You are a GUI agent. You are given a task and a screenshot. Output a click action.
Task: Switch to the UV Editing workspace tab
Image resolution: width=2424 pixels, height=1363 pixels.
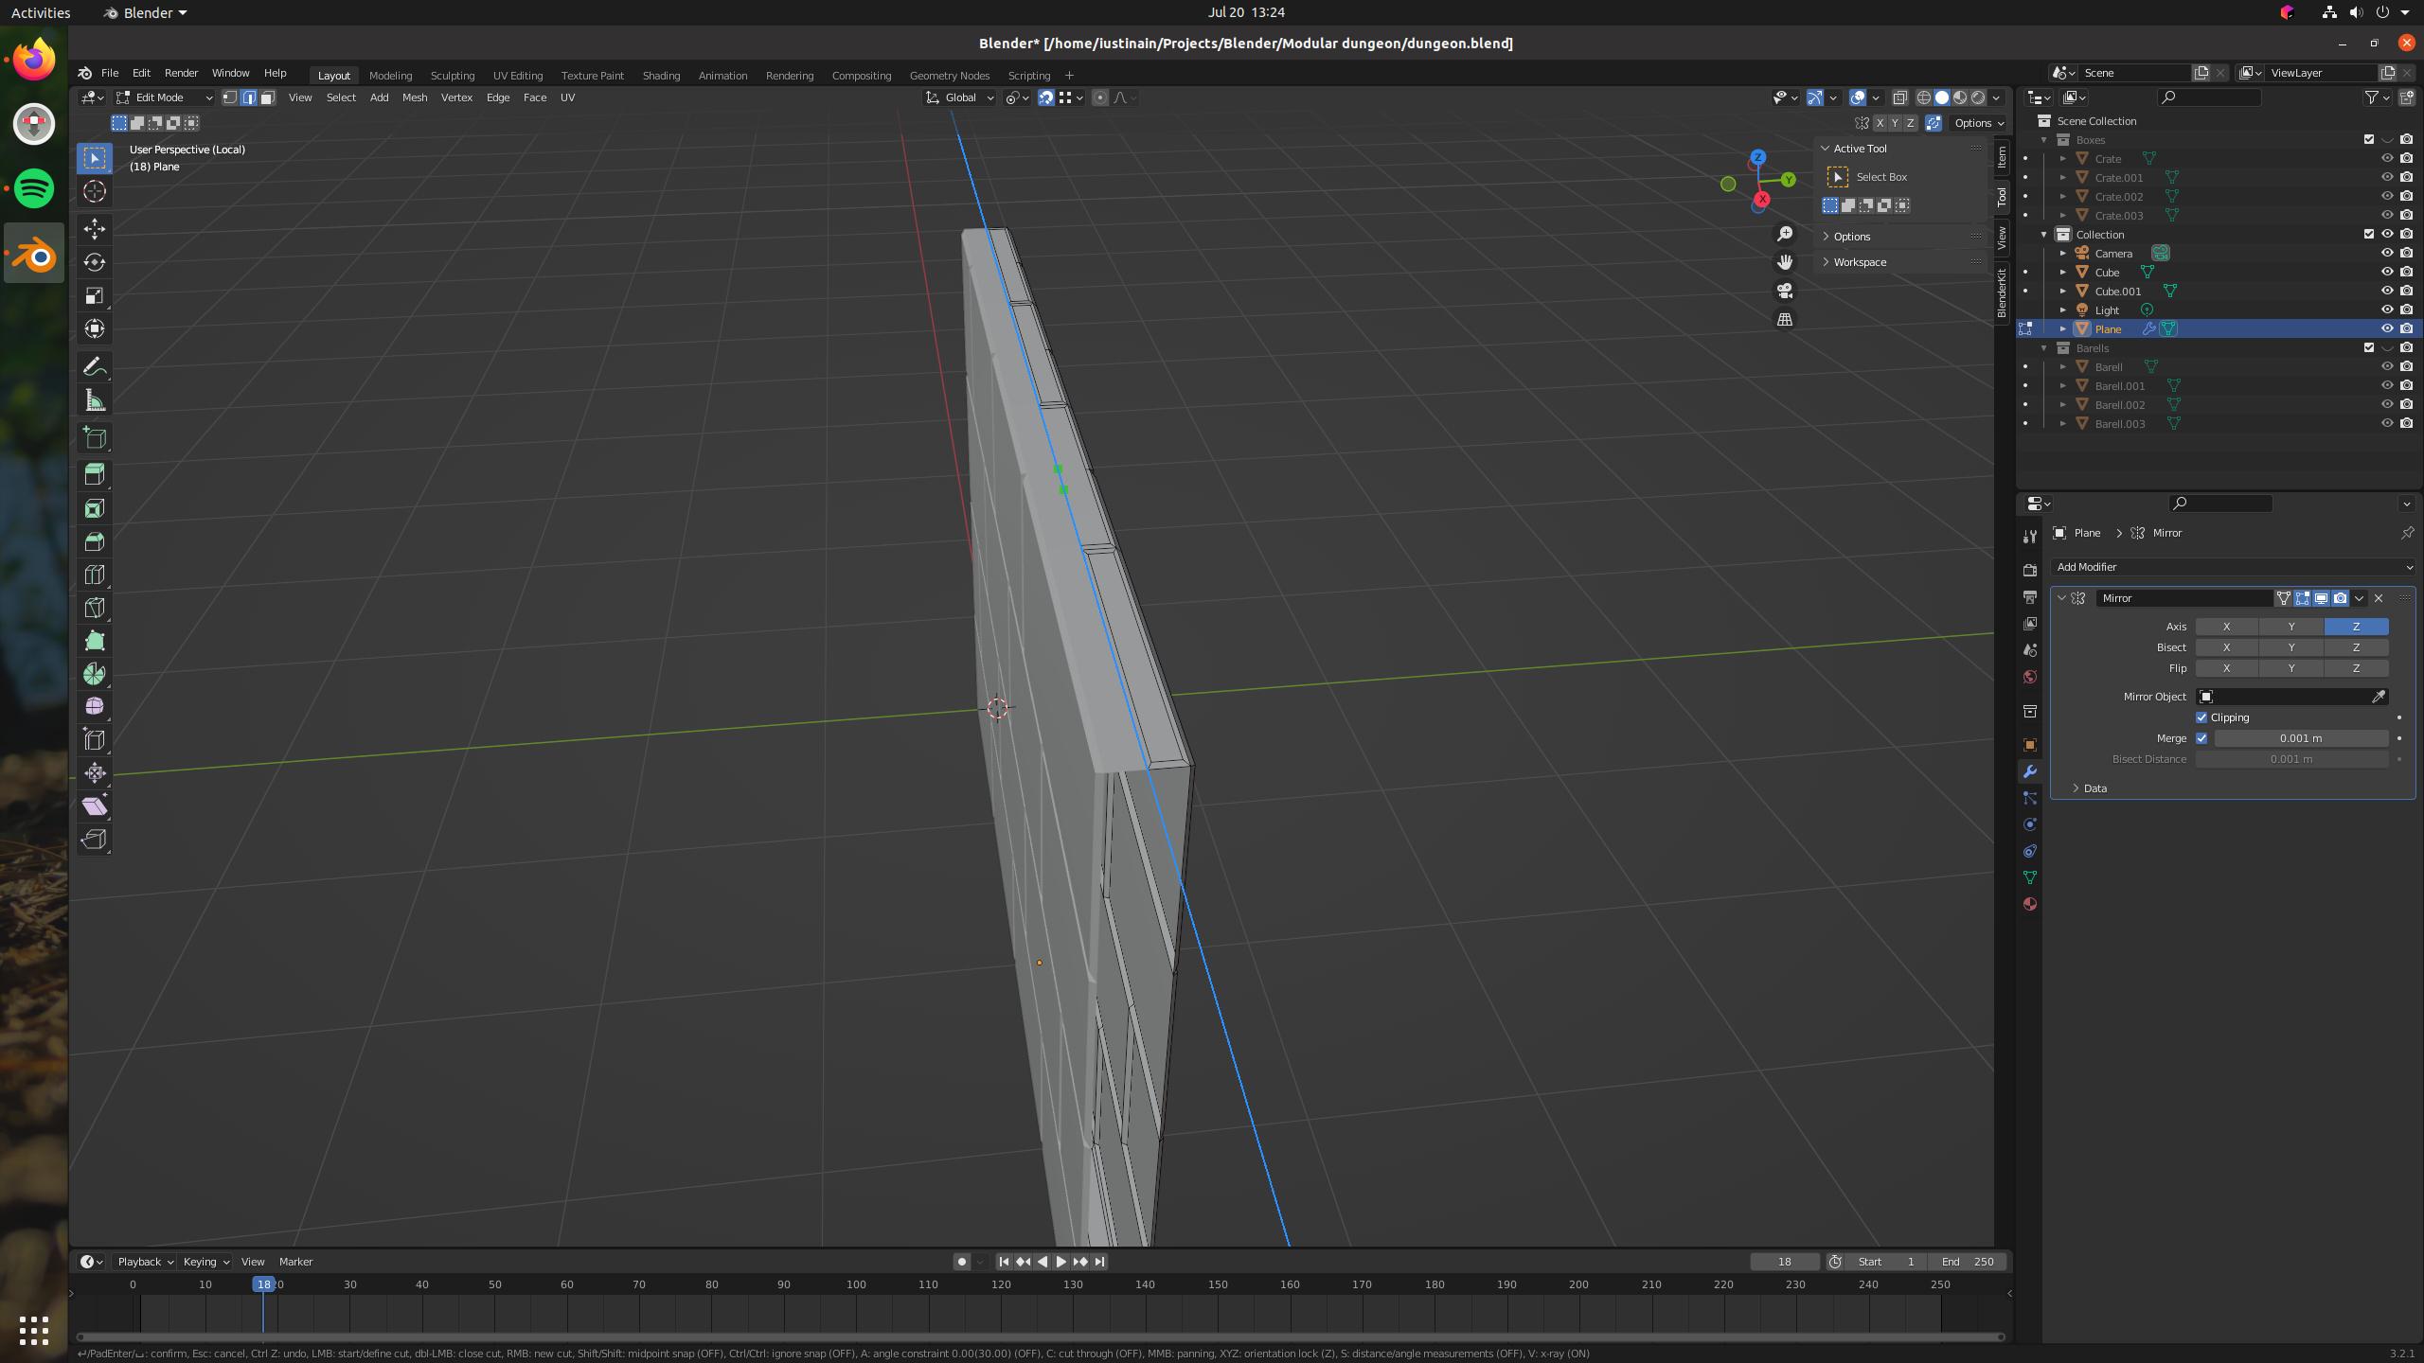click(x=517, y=75)
